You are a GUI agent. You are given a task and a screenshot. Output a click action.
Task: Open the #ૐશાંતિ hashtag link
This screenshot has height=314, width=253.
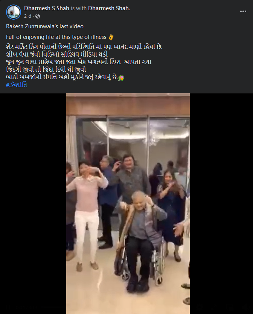click(17, 85)
